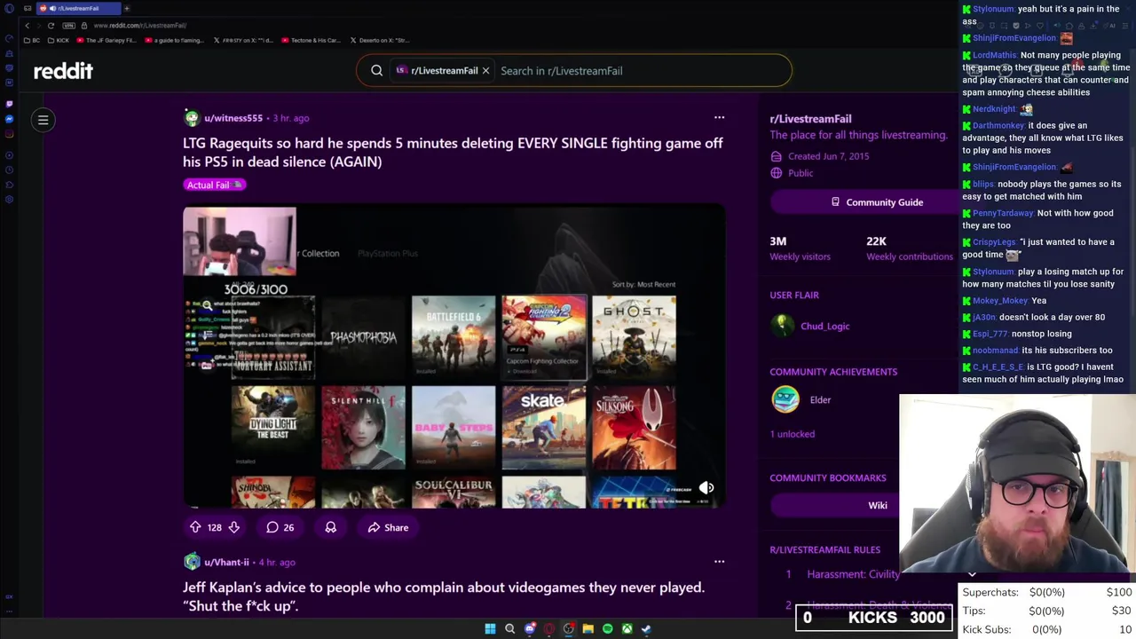This screenshot has height=639, width=1136.
Task: Open options menu for Jeff Kaplan post
Action: coord(719,561)
